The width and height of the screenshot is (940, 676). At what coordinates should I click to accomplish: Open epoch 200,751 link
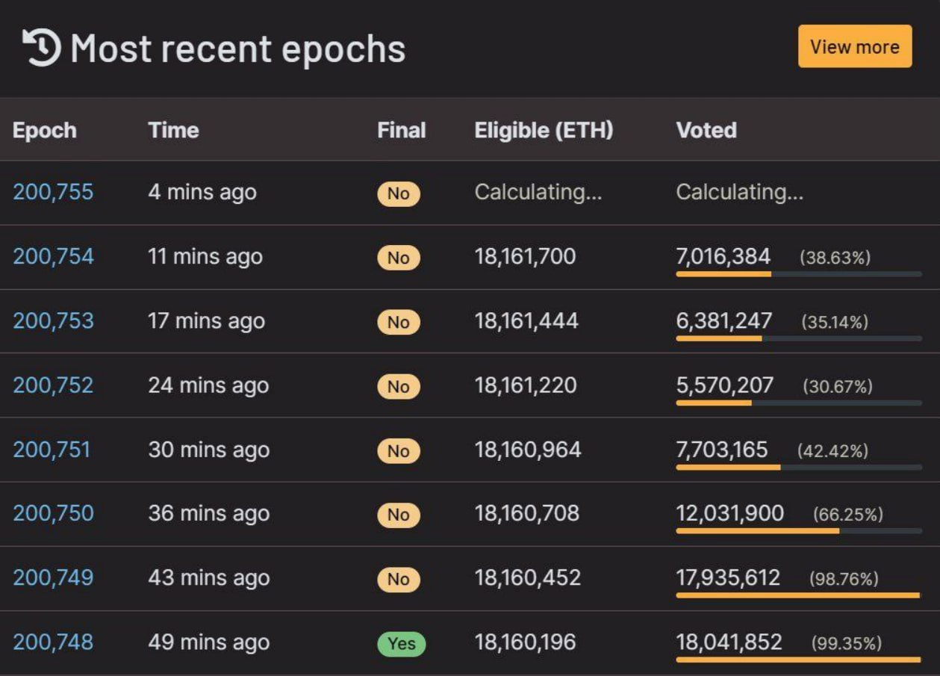[x=52, y=449]
